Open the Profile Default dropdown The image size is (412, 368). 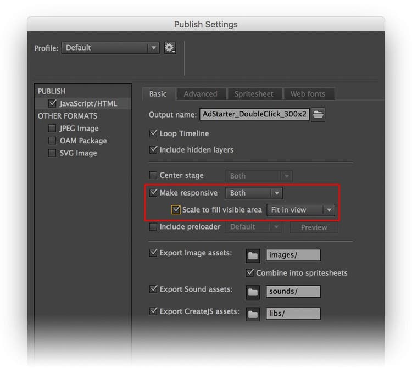click(x=110, y=48)
